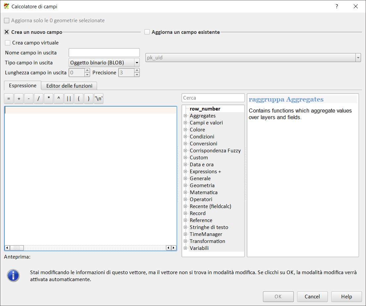
Task: Expand the Stringhe di testo group
Action: coord(185,227)
